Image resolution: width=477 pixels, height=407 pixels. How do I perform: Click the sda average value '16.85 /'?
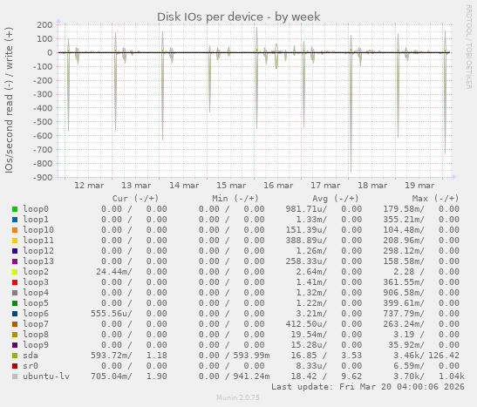click(309, 356)
